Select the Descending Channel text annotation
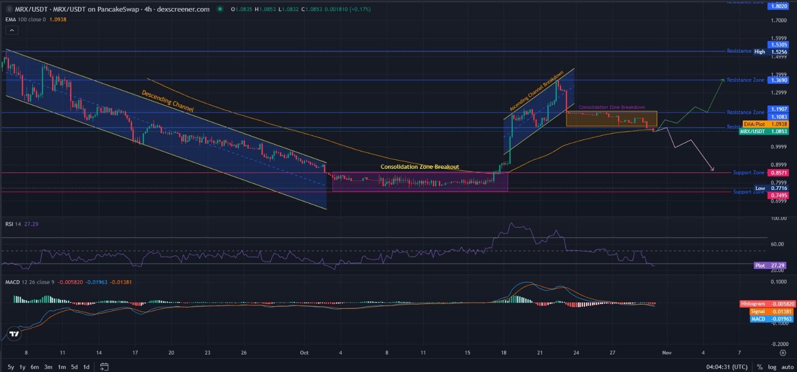This screenshot has height=372, width=797. point(167,100)
